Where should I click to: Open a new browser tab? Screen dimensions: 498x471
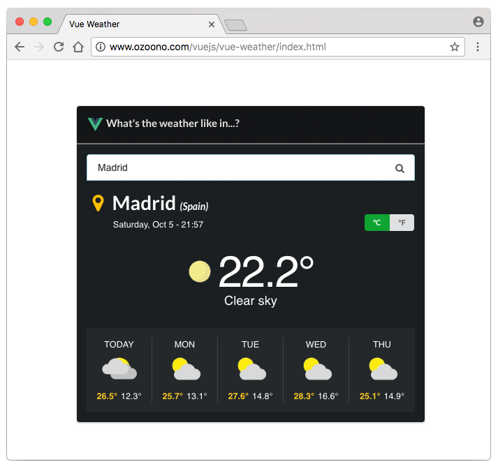click(x=235, y=25)
